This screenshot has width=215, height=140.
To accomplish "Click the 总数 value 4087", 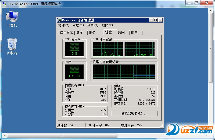I will (103, 89).
